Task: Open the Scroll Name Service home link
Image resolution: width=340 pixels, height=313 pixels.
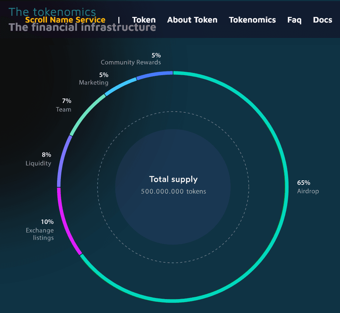Action: click(65, 20)
